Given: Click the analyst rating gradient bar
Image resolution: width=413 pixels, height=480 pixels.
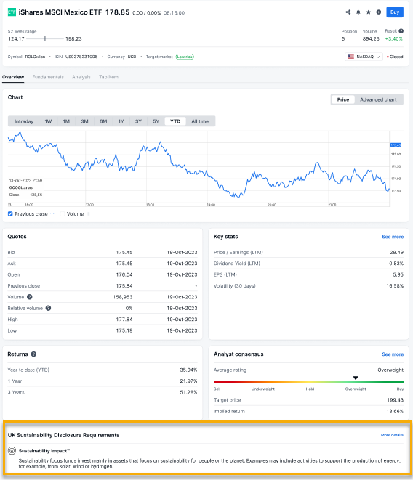Looking at the screenshot, I should pyautogui.click(x=308, y=382).
